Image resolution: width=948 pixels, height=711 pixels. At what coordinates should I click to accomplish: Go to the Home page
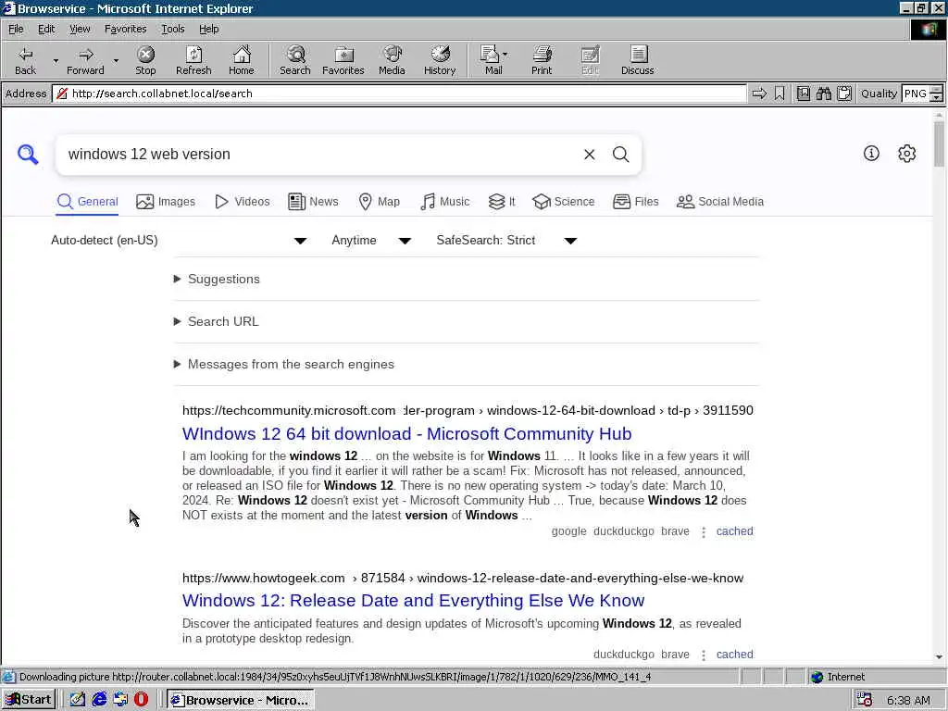pos(242,60)
